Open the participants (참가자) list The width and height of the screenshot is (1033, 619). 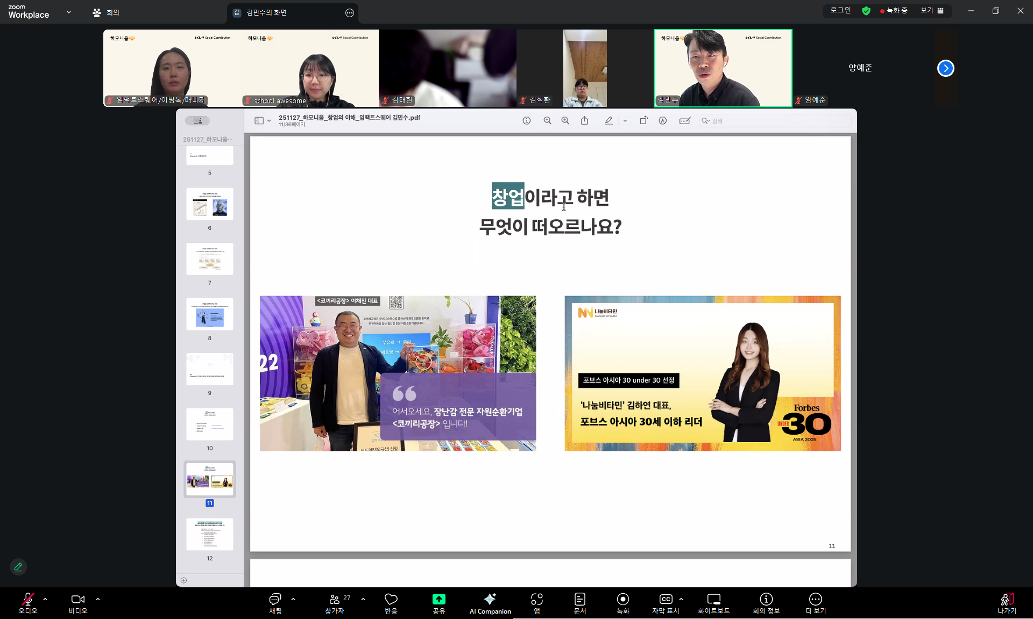(335, 602)
